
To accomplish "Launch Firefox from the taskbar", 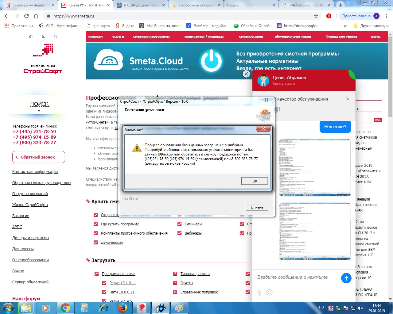I will 123,308.
